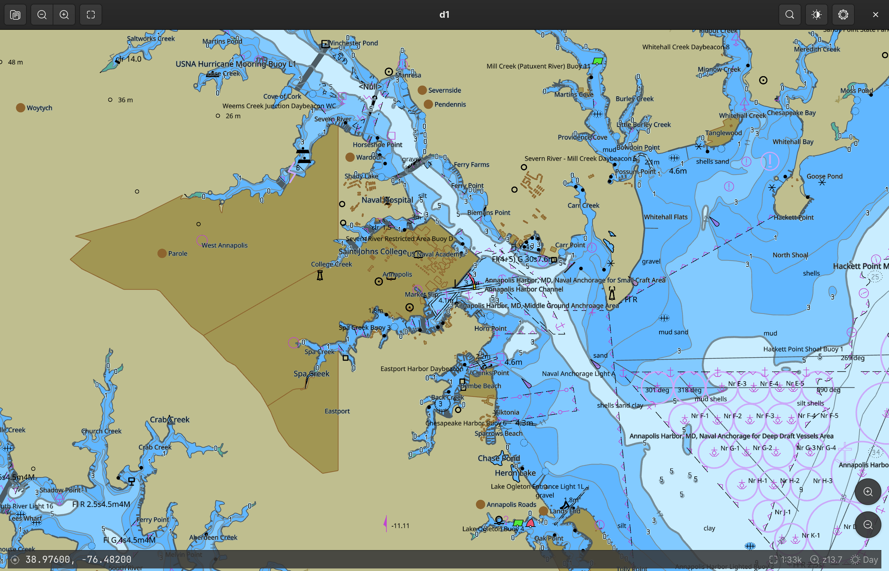This screenshot has height=571, width=889.
Task: Click the Annapolis Harbor Channel label
Action: click(x=524, y=289)
